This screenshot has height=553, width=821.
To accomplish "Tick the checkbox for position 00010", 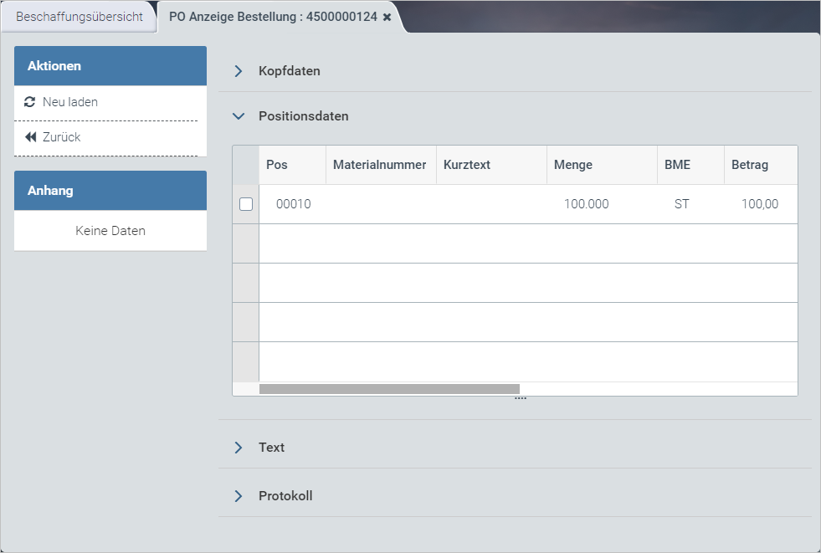I will [246, 204].
